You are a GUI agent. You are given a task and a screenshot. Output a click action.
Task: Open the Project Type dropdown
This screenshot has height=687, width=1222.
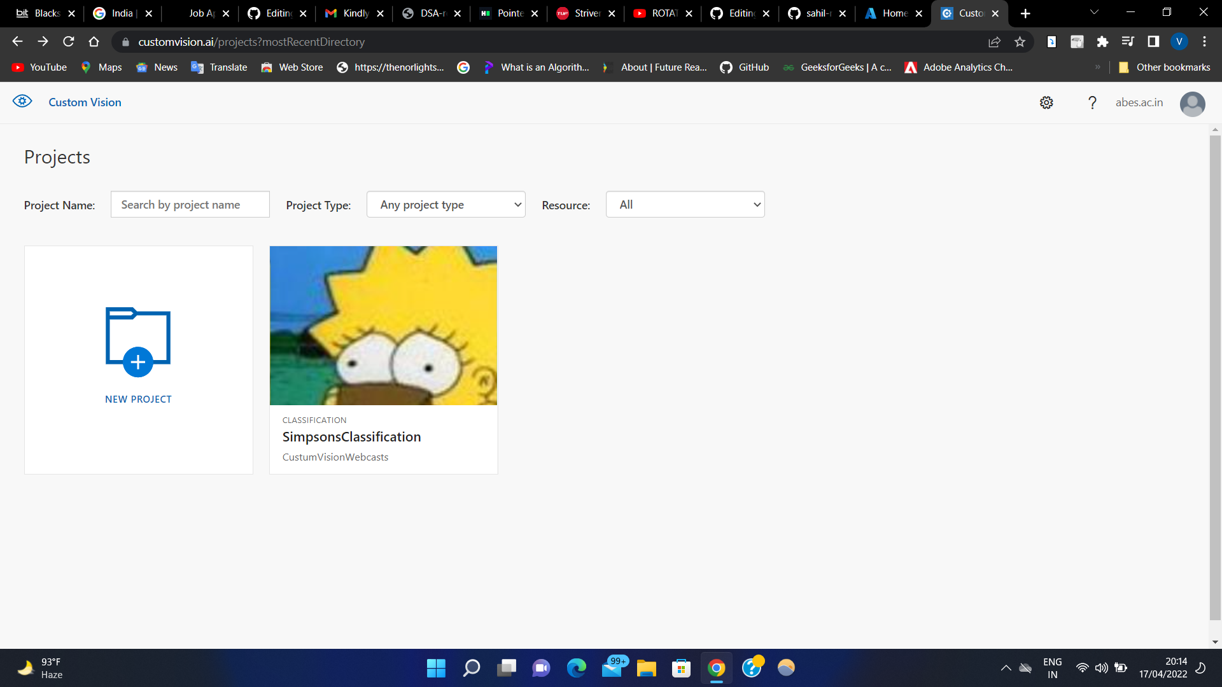446,204
